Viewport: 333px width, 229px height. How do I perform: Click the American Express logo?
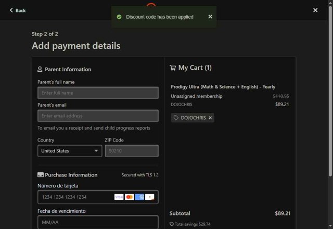pos(139,197)
